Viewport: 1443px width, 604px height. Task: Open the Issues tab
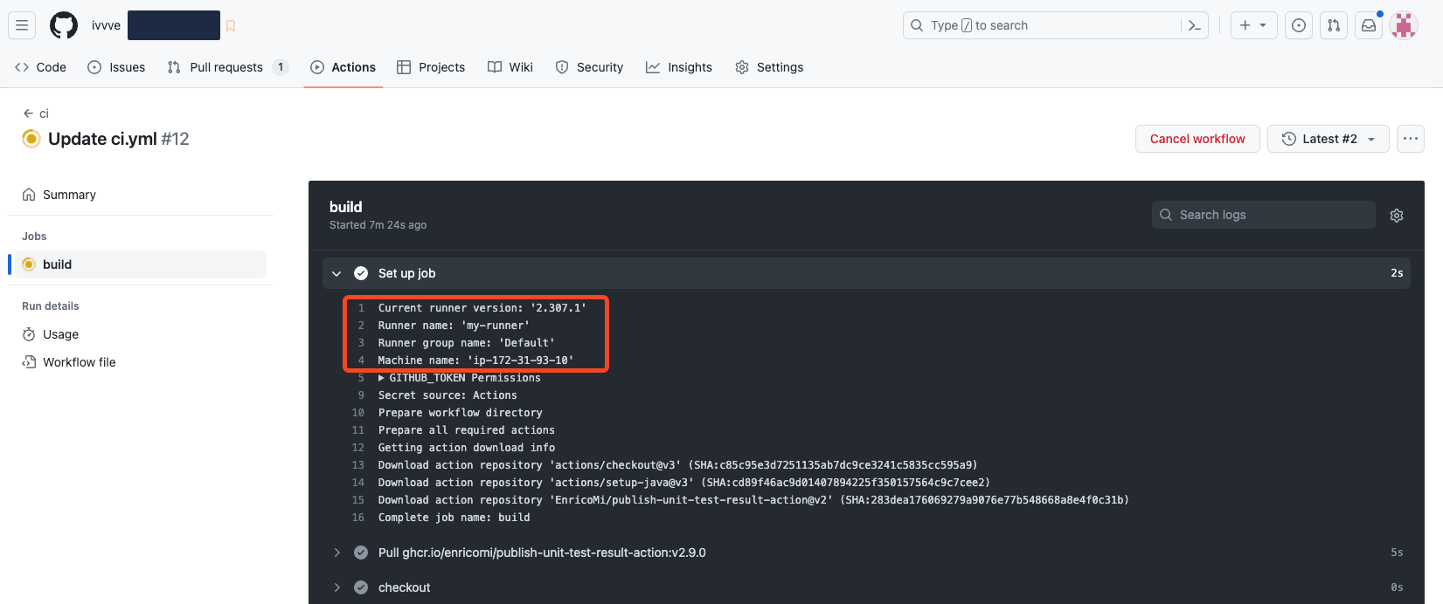(116, 67)
